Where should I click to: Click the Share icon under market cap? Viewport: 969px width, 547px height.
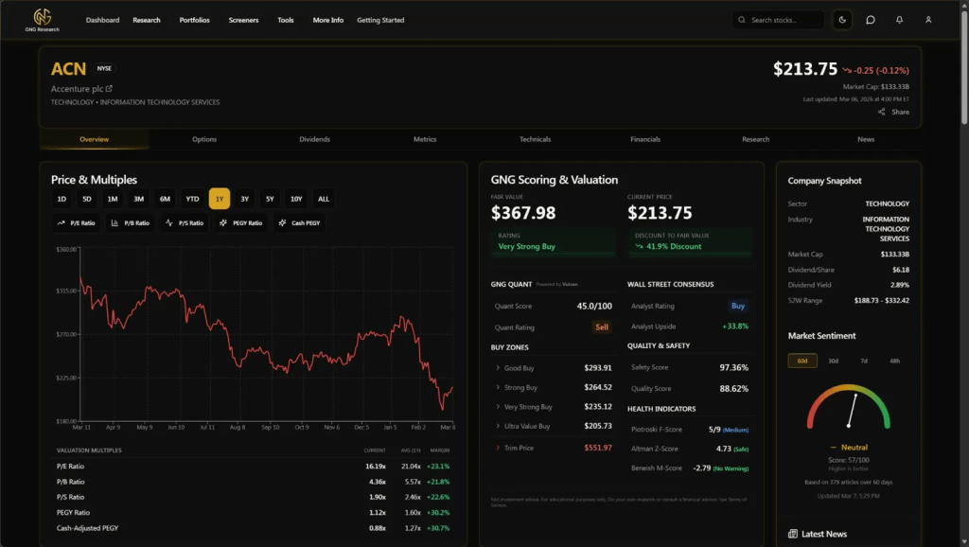(882, 112)
